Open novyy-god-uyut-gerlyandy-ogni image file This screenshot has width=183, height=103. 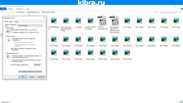(x=66, y=23)
